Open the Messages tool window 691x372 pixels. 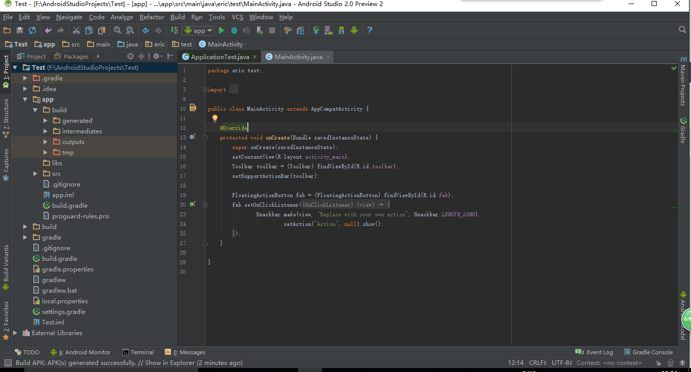tap(185, 352)
